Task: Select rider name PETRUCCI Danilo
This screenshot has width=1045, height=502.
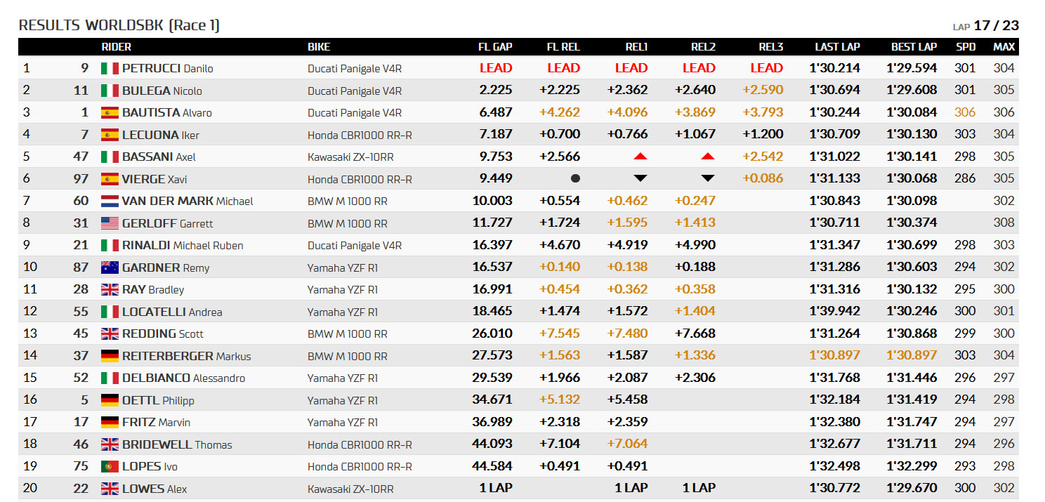Action: tap(168, 68)
